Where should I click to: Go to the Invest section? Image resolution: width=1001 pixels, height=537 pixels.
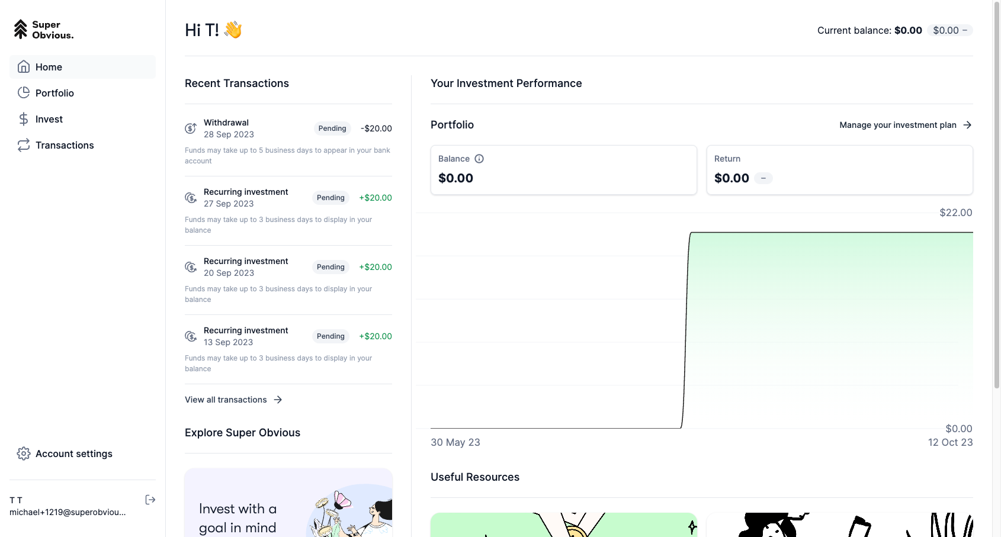pyautogui.click(x=82, y=119)
